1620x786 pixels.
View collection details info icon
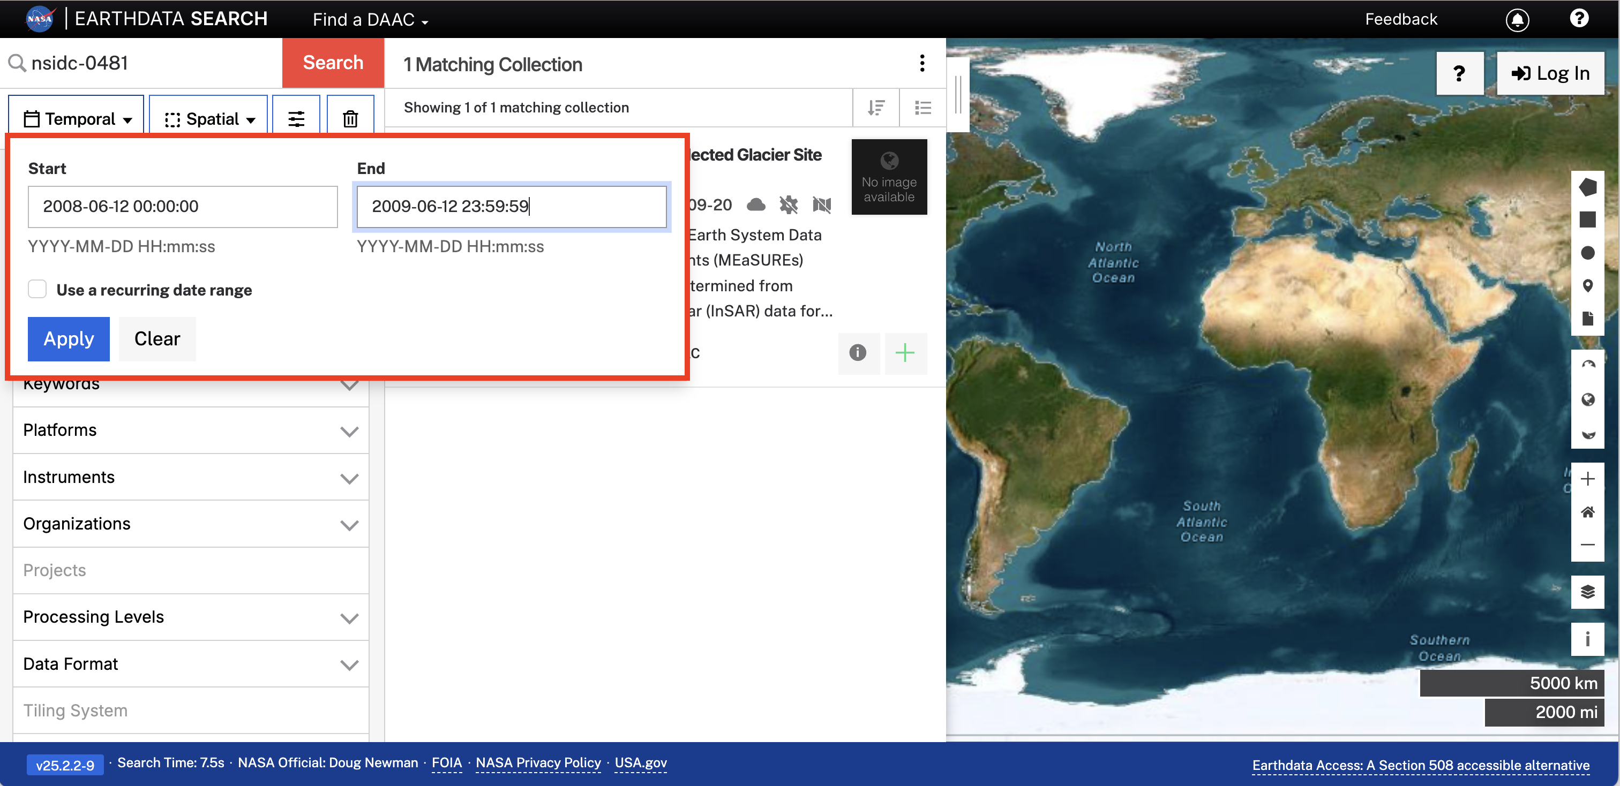click(x=858, y=352)
